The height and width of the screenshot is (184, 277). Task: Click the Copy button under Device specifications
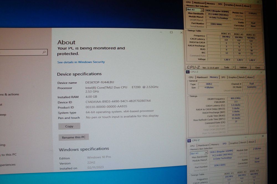click(69, 126)
